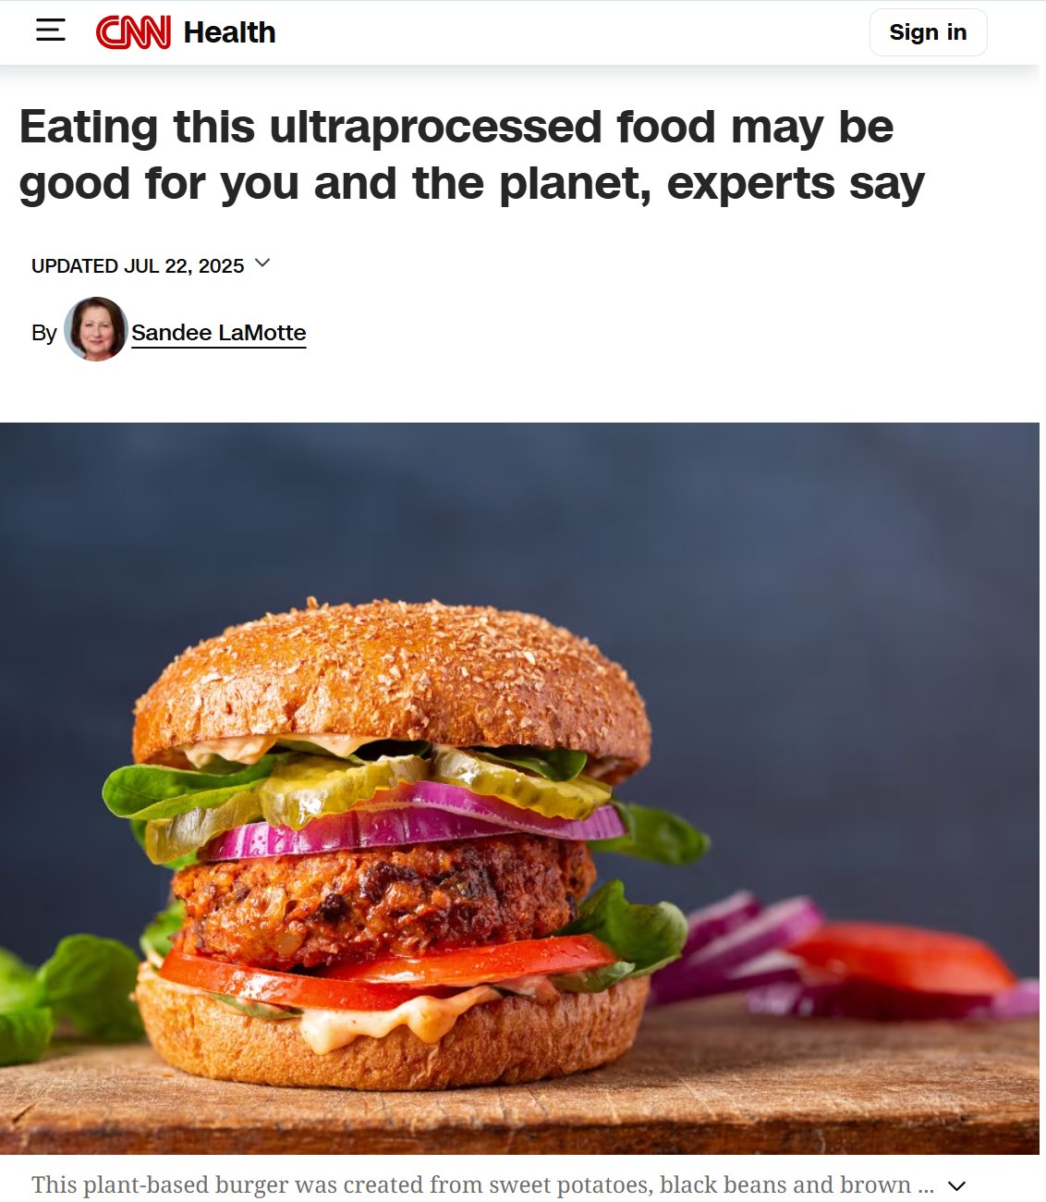1046x1202 pixels.
Task: Click the article headline about ultraprocessed food
Action: point(471,155)
